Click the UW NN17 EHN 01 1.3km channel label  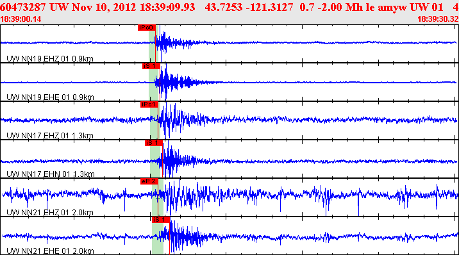pos(51,174)
